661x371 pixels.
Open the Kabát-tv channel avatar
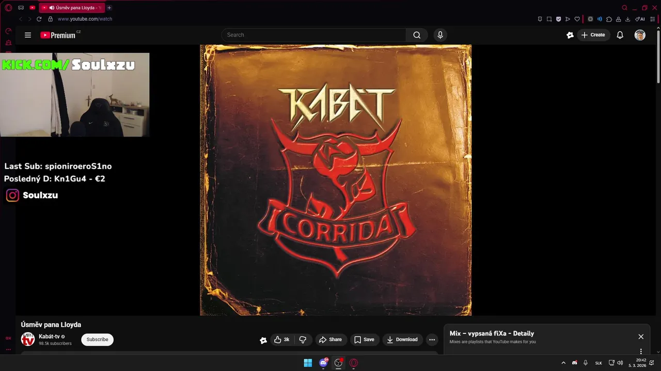coord(28,339)
